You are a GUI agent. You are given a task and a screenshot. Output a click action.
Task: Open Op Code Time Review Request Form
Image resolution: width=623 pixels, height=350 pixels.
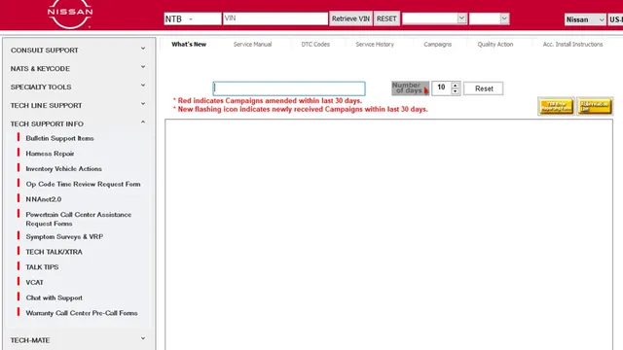pos(83,184)
